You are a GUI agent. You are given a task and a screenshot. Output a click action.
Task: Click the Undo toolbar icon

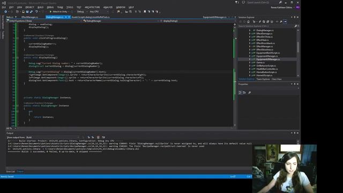pos(36,12)
